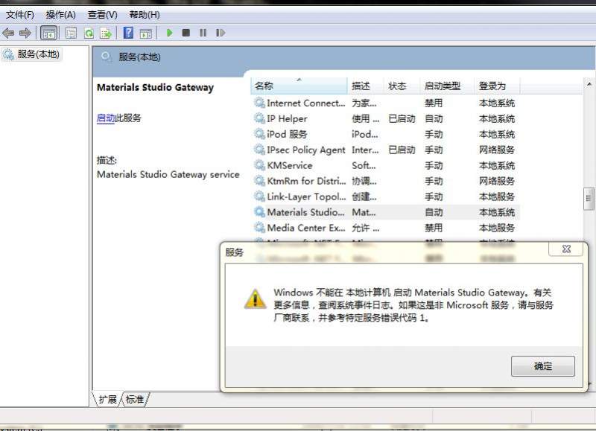Open the 文件(F) menu
Screen dimensions: 596x431
pyautogui.click(x=20, y=15)
